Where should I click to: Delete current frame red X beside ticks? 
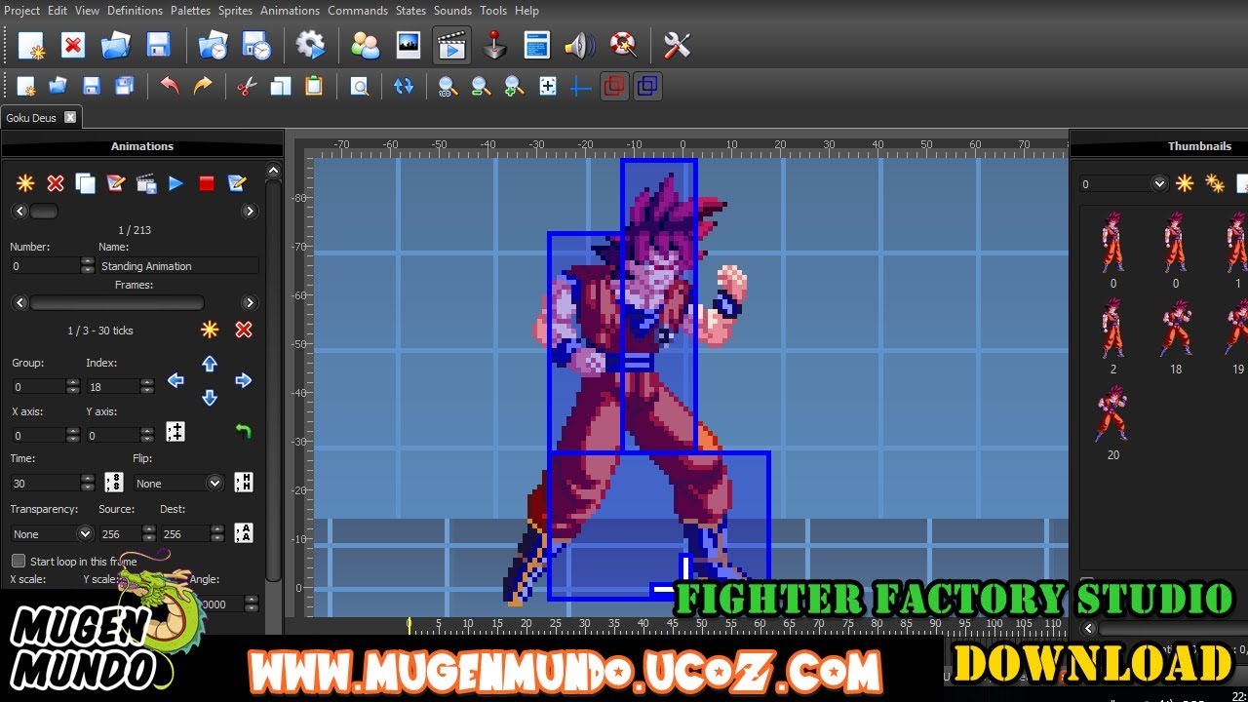point(244,330)
